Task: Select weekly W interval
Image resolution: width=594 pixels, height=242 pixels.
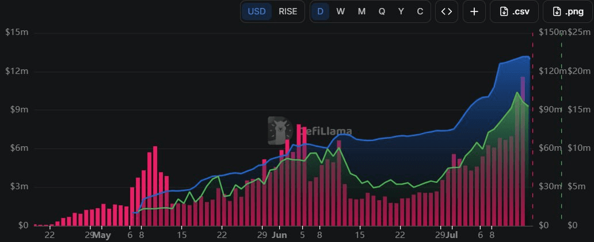Action: [x=341, y=11]
